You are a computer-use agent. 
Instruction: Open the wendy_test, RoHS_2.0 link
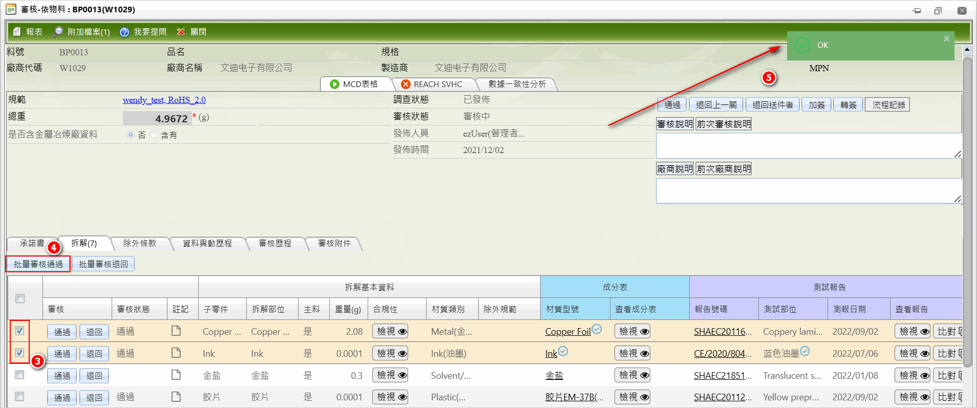pos(164,100)
